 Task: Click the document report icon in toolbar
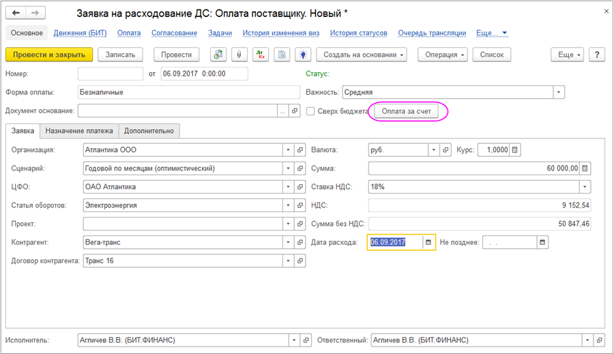[x=282, y=55]
